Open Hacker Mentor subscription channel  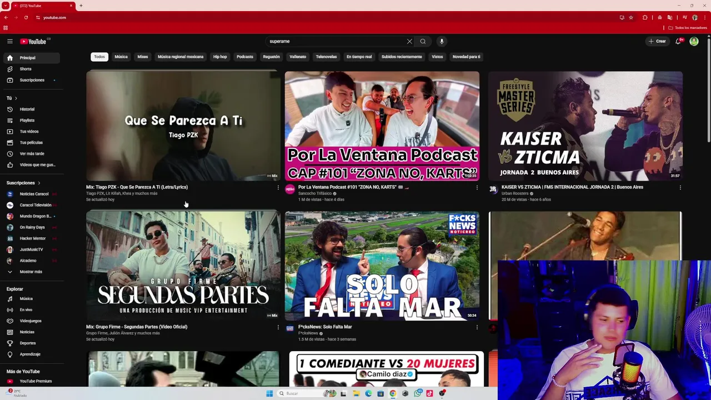click(x=32, y=238)
